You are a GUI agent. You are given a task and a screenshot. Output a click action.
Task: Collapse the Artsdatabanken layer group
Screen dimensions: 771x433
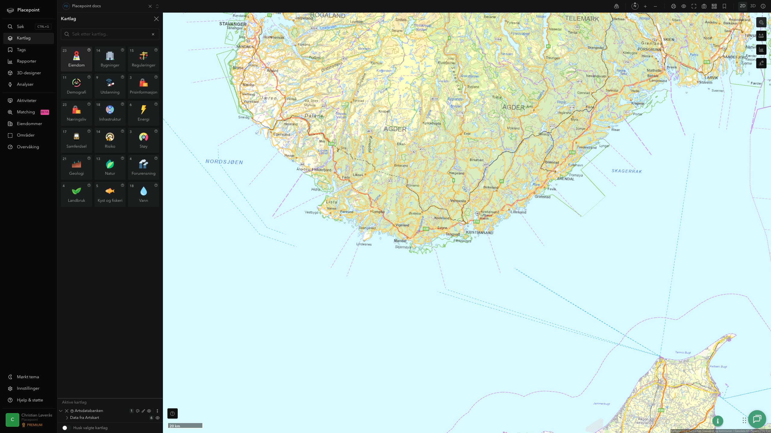[x=61, y=411]
